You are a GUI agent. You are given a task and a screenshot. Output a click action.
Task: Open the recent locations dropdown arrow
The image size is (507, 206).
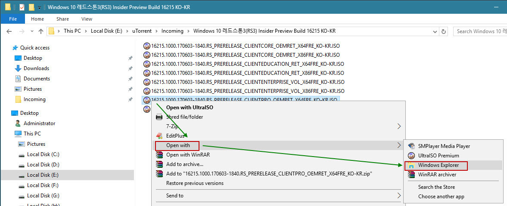tap(32, 31)
